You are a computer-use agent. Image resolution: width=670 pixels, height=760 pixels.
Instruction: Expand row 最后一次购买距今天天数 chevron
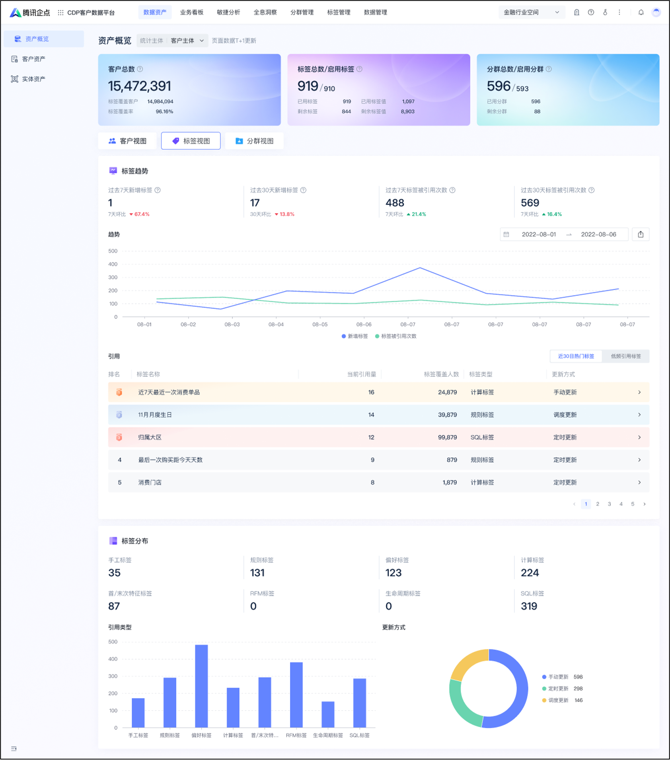(639, 460)
